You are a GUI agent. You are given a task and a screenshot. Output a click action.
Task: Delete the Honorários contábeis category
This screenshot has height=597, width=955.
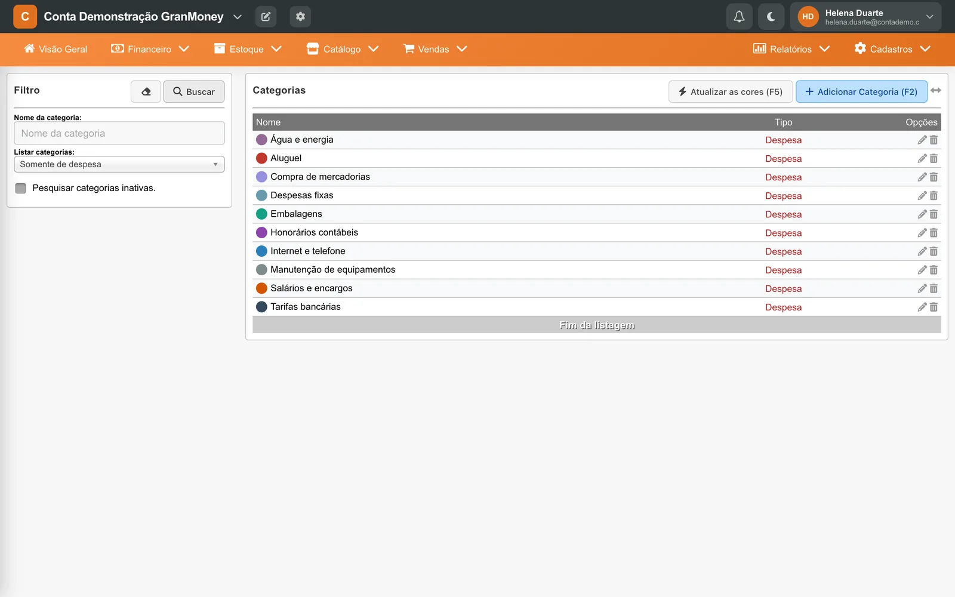[x=934, y=232]
